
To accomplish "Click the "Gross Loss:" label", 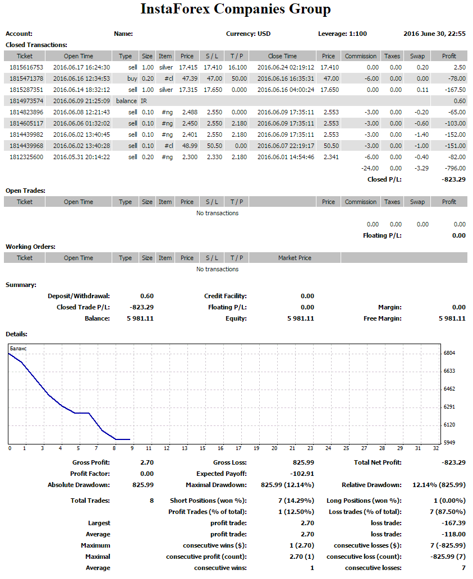I will 230,462.
